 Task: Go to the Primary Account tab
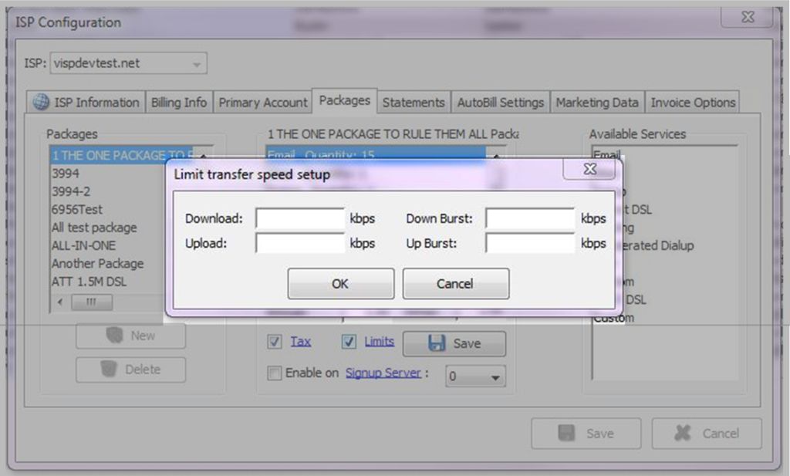(x=262, y=103)
